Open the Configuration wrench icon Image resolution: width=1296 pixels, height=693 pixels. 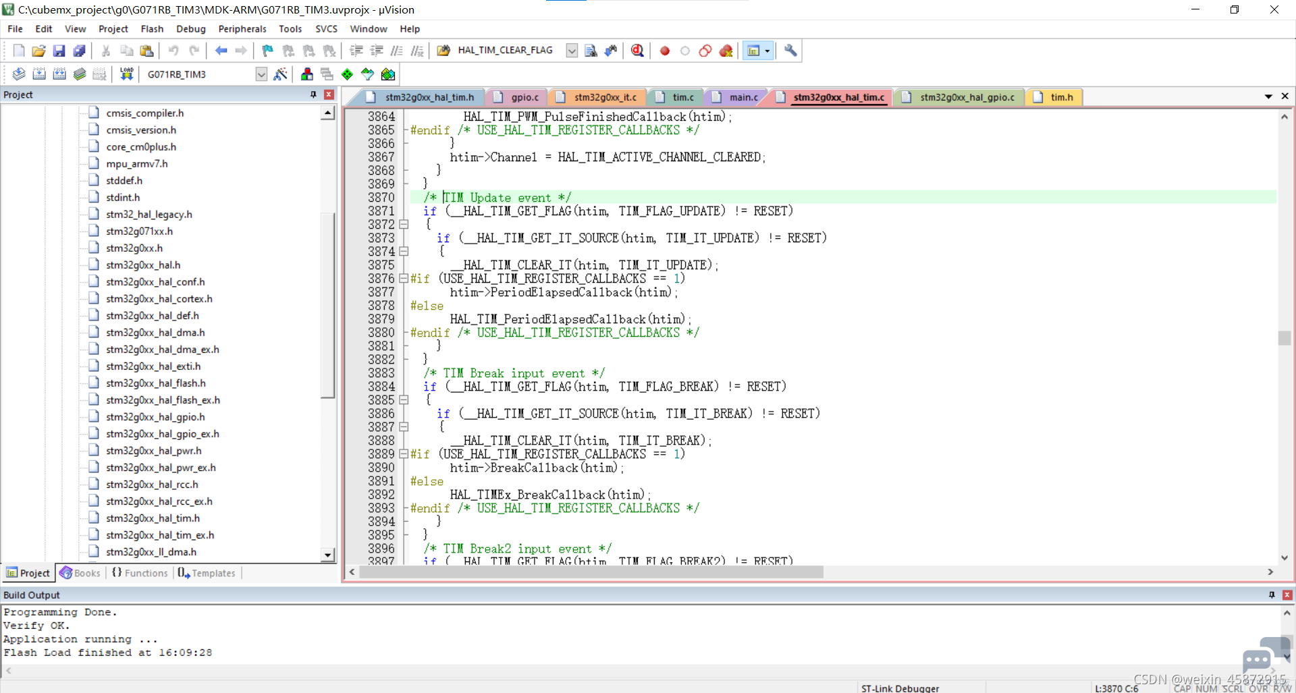[x=790, y=51]
